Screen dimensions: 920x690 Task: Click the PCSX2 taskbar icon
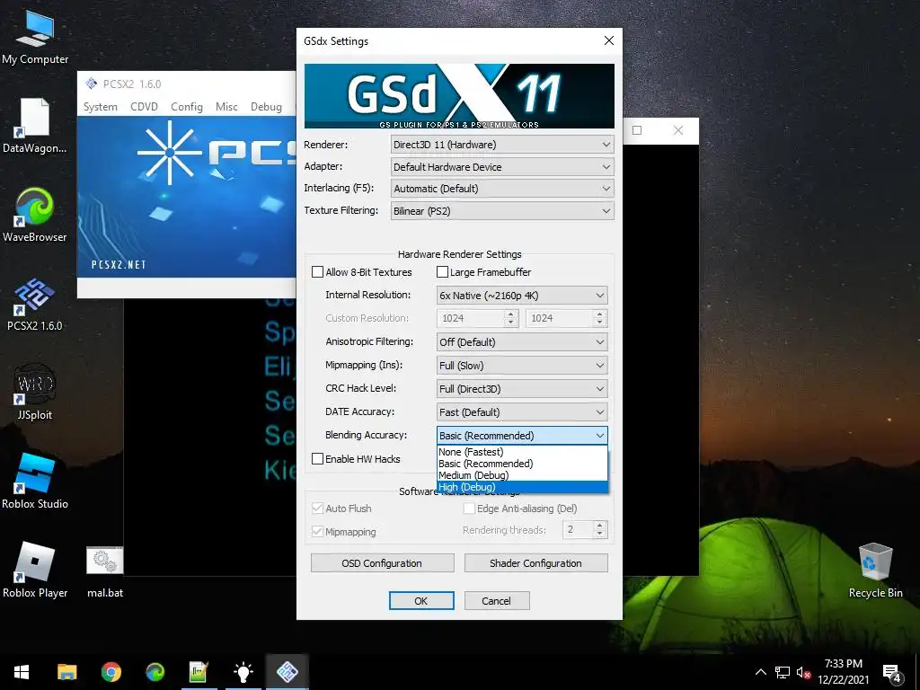[287, 672]
